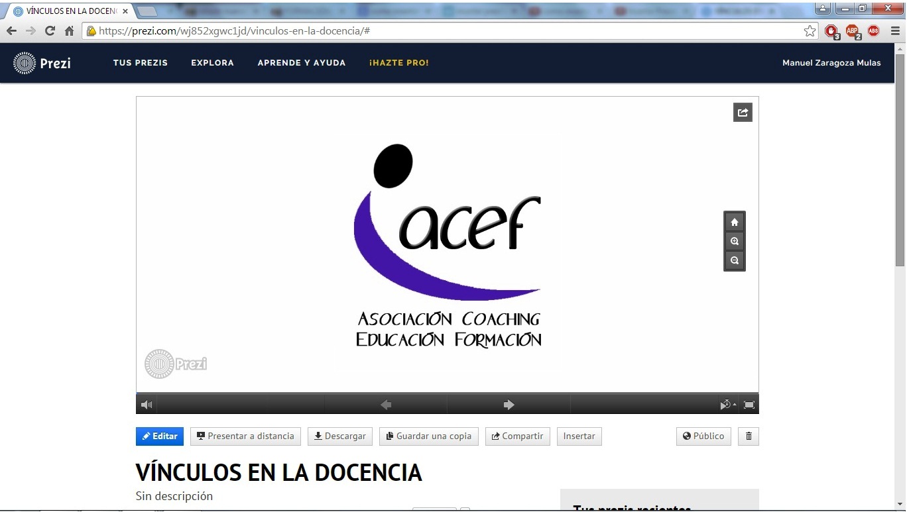
Task: Go back to the previous prezi step
Action: [386, 405]
